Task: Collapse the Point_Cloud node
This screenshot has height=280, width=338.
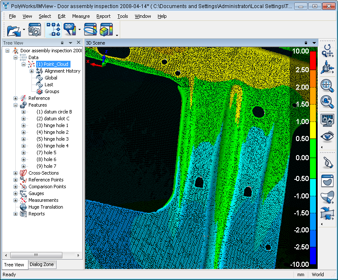Action: pyautogui.click(x=24, y=64)
